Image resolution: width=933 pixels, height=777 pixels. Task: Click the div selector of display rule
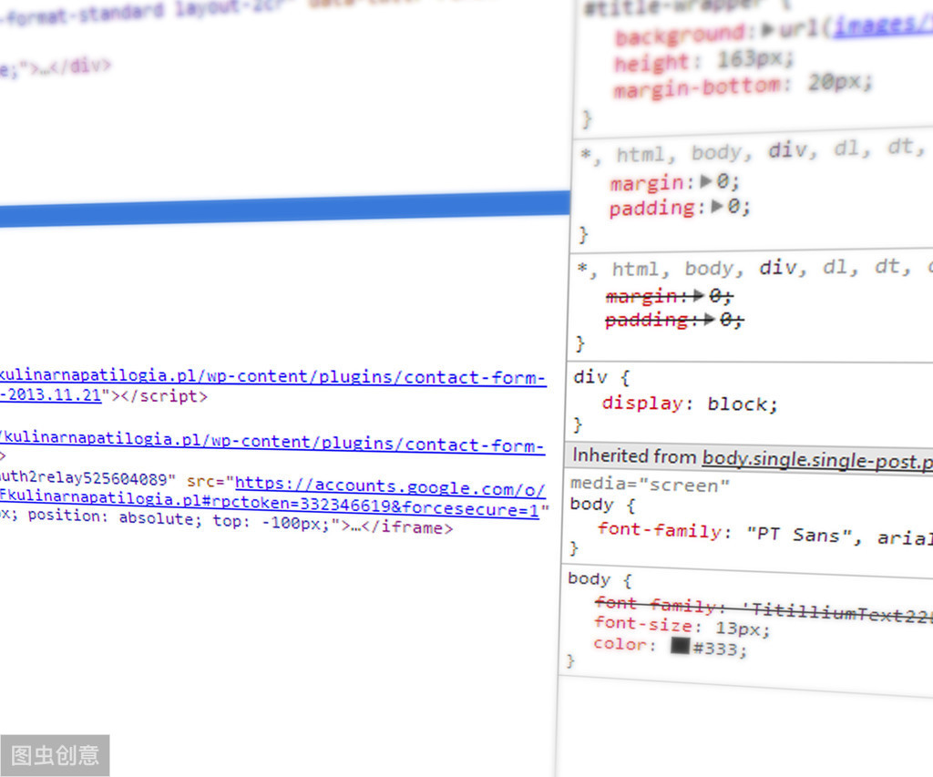point(590,377)
